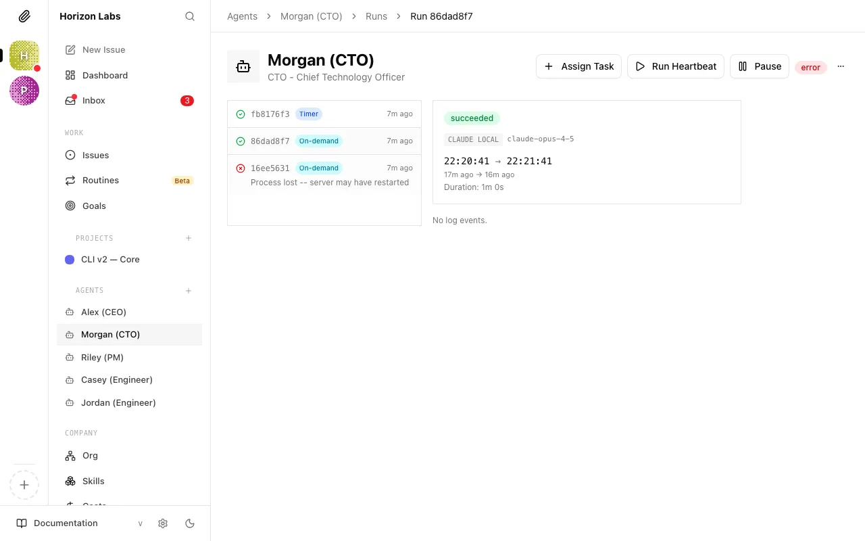
Task: Select run fb8176f3
Action: click(324, 114)
